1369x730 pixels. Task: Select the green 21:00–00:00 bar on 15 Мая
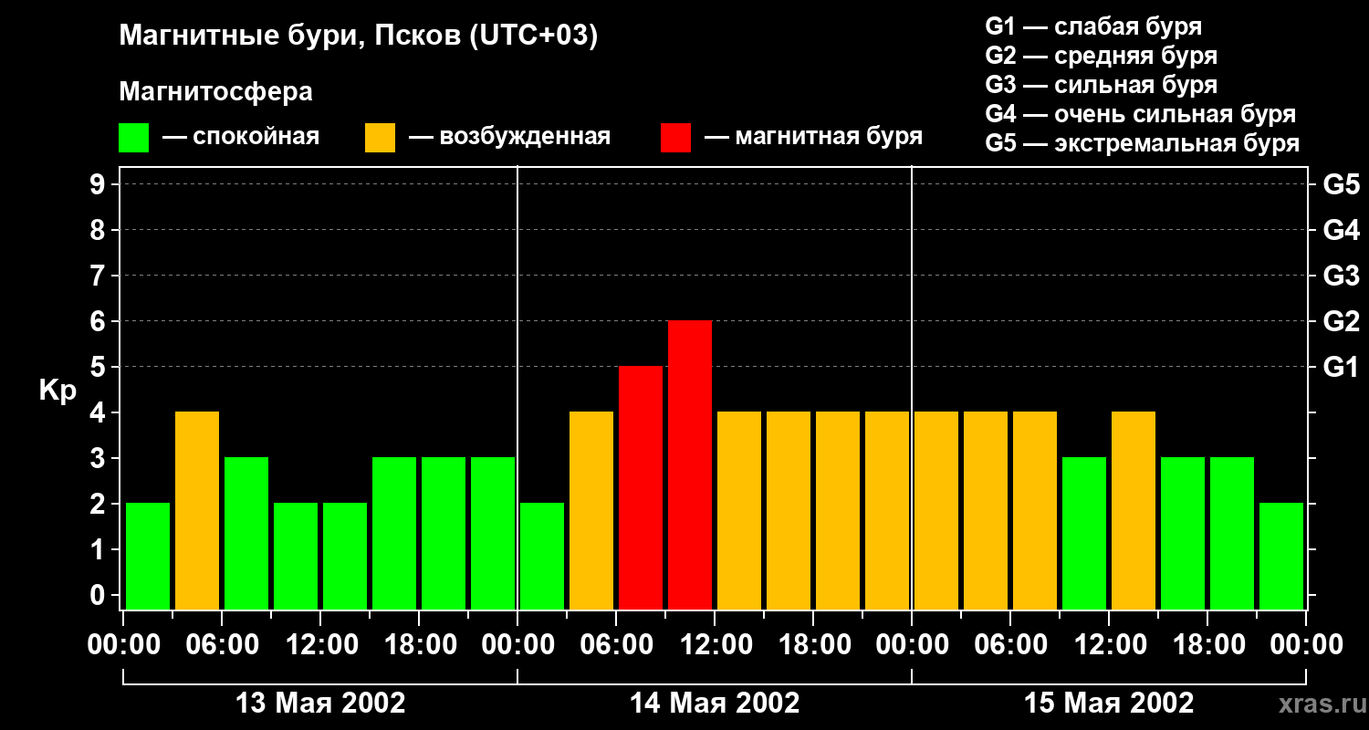(1281, 556)
